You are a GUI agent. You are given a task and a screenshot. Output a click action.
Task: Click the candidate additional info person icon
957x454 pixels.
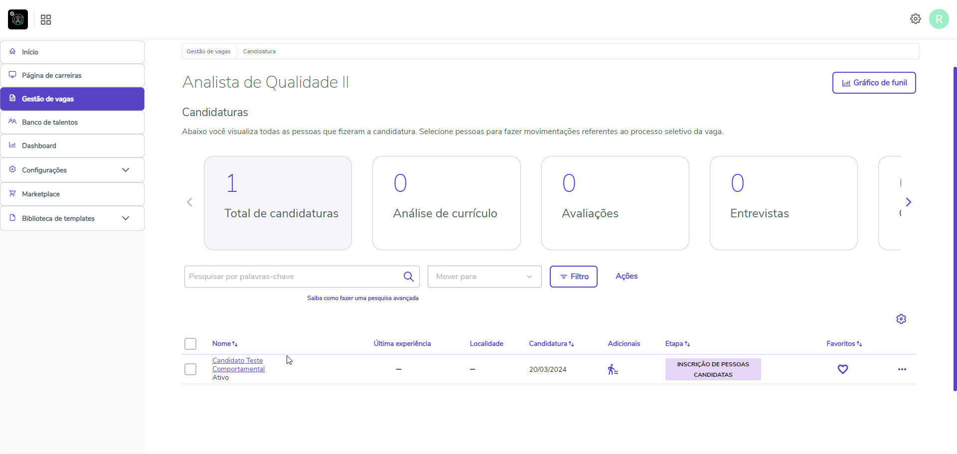tap(613, 369)
